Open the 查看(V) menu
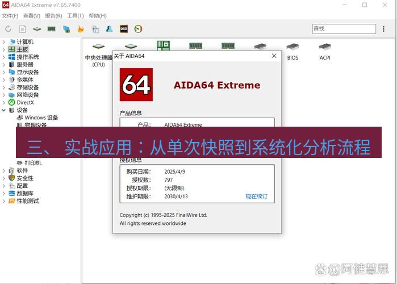This screenshot has height=284, width=397. point(32,16)
